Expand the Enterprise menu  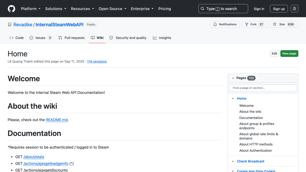(x=142, y=9)
